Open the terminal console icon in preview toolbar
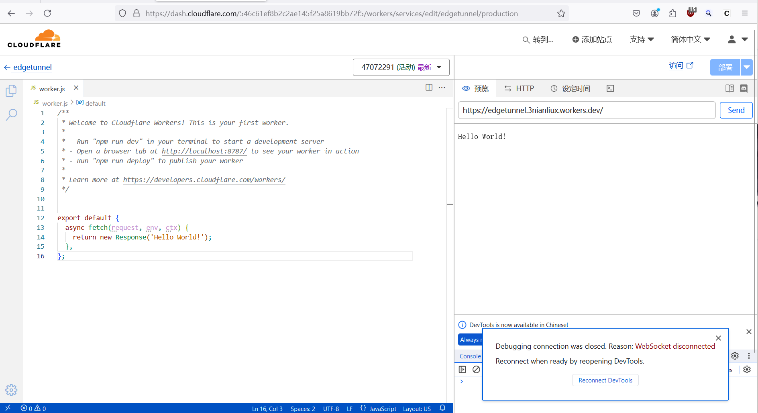The image size is (758, 413). 610,88
